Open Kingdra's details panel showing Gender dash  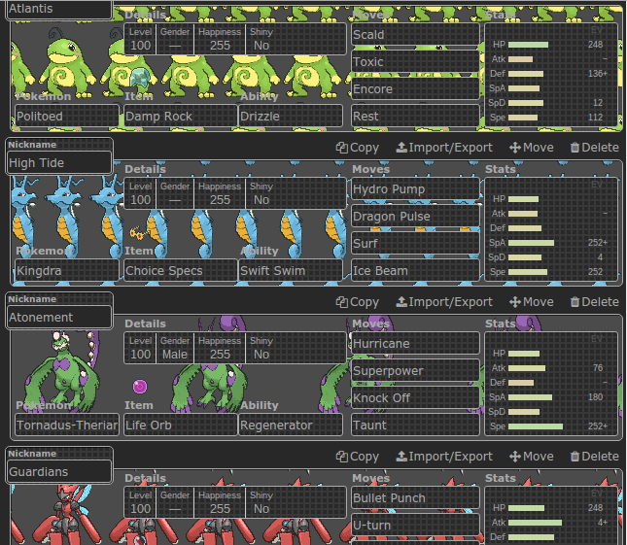(x=235, y=193)
